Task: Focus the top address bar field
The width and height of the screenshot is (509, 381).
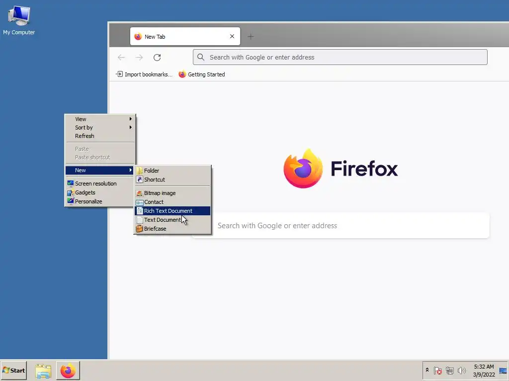Action: [x=340, y=57]
